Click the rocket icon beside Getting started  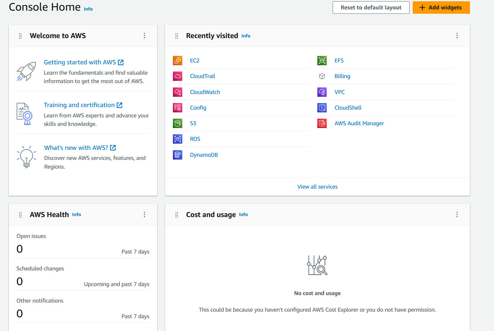point(26,72)
